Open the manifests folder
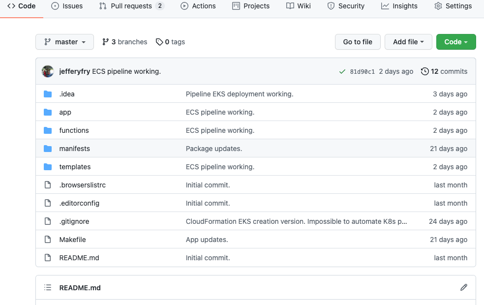 75,149
